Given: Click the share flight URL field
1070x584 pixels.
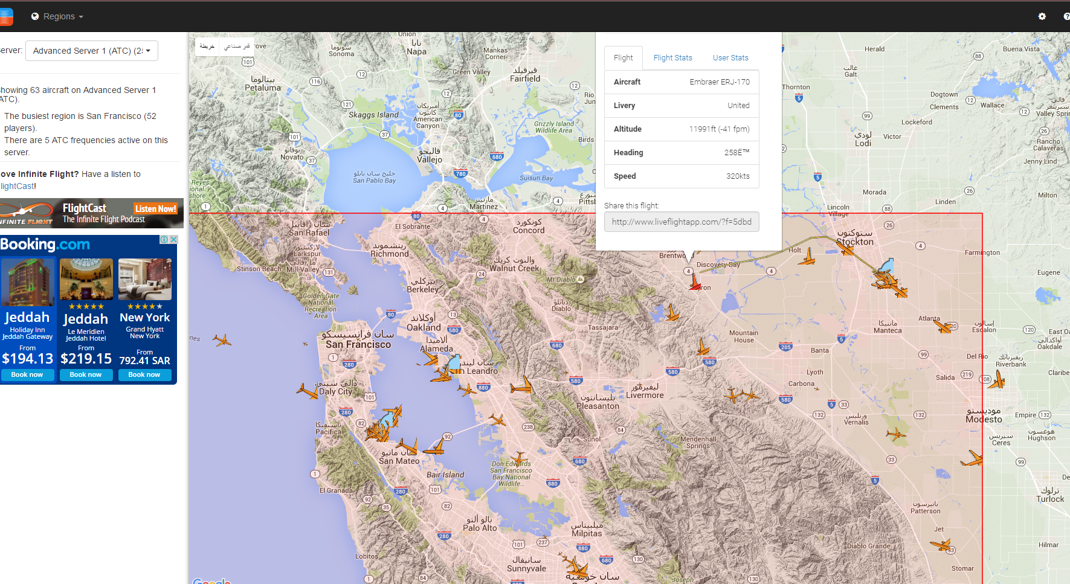Looking at the screenshot, I should click(682, 222).
